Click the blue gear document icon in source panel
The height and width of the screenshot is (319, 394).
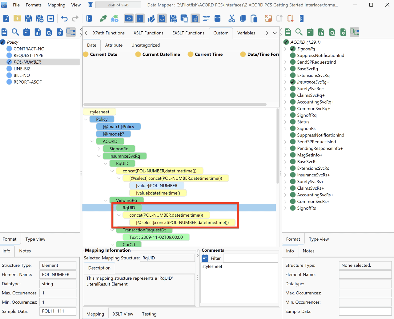click(60, 32)
